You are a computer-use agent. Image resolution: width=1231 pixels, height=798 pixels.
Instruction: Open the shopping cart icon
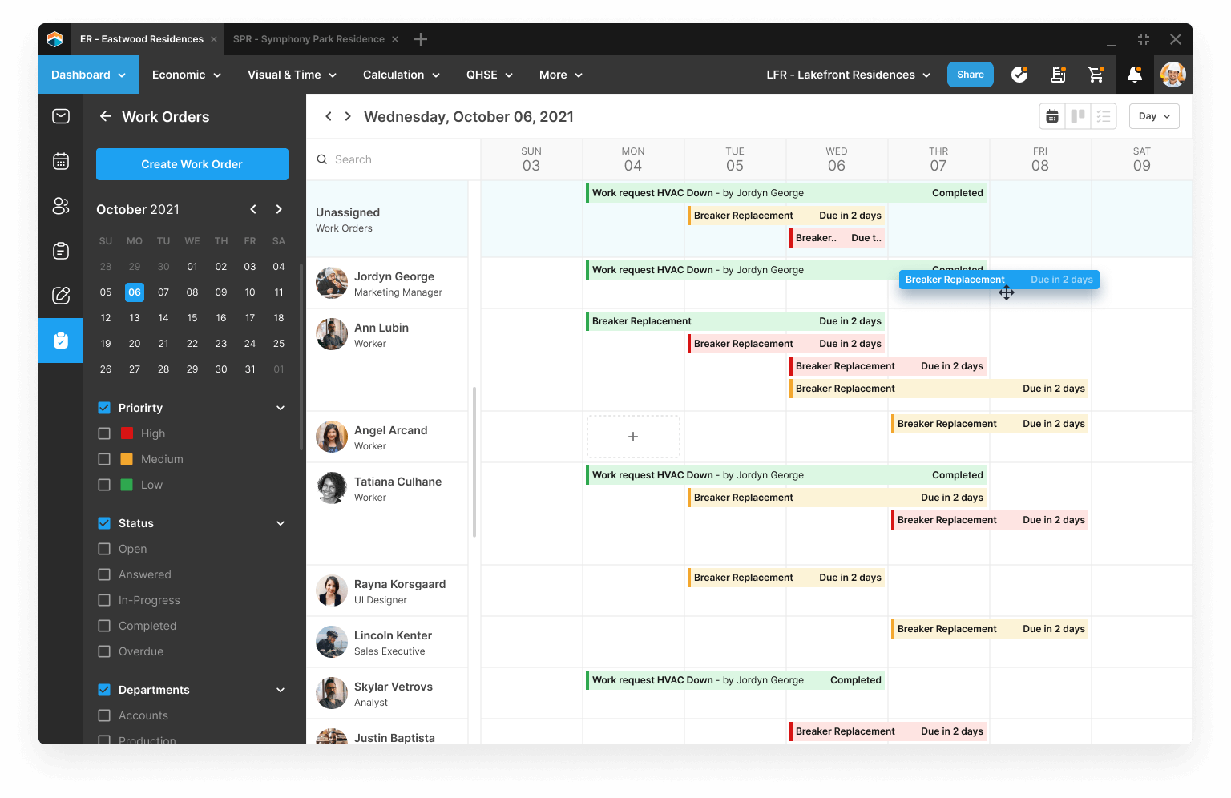1096,75
